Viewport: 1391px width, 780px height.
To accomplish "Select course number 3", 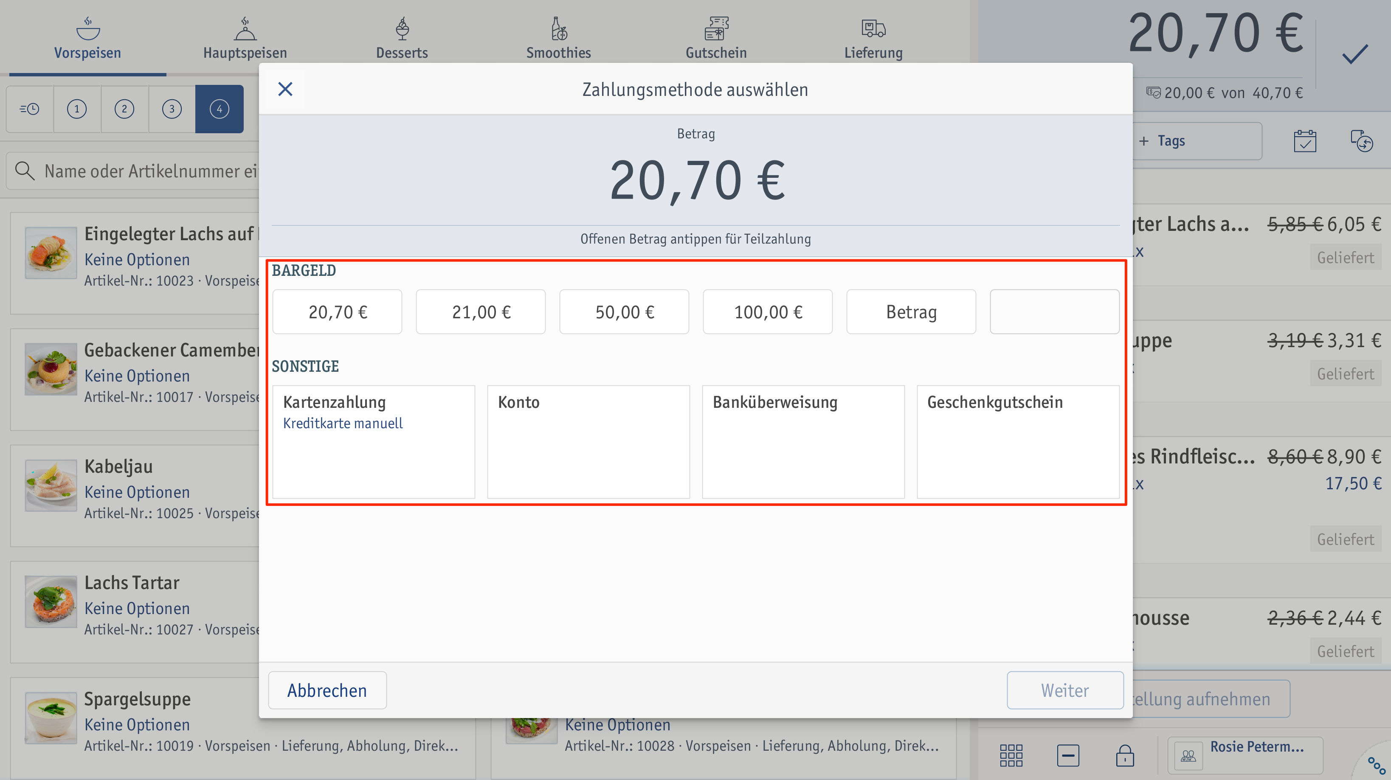I will tap(172, 109).
